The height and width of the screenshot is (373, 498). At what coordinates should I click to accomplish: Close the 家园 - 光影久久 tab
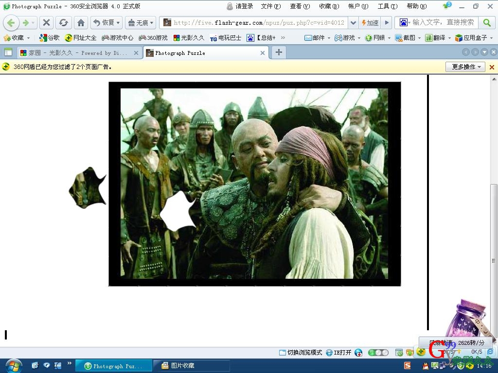point(136,53)
